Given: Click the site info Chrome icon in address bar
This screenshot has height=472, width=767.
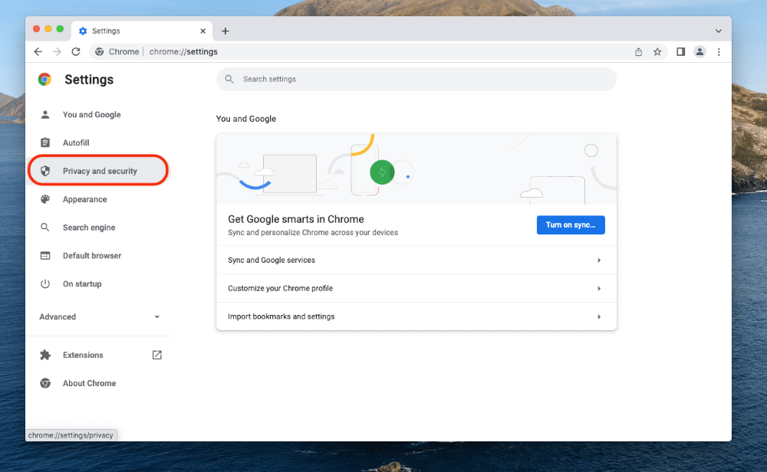Looking at the screenshot, I should click(99, 52).
